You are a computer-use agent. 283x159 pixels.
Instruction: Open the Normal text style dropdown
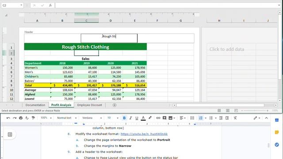click(67, 118)
